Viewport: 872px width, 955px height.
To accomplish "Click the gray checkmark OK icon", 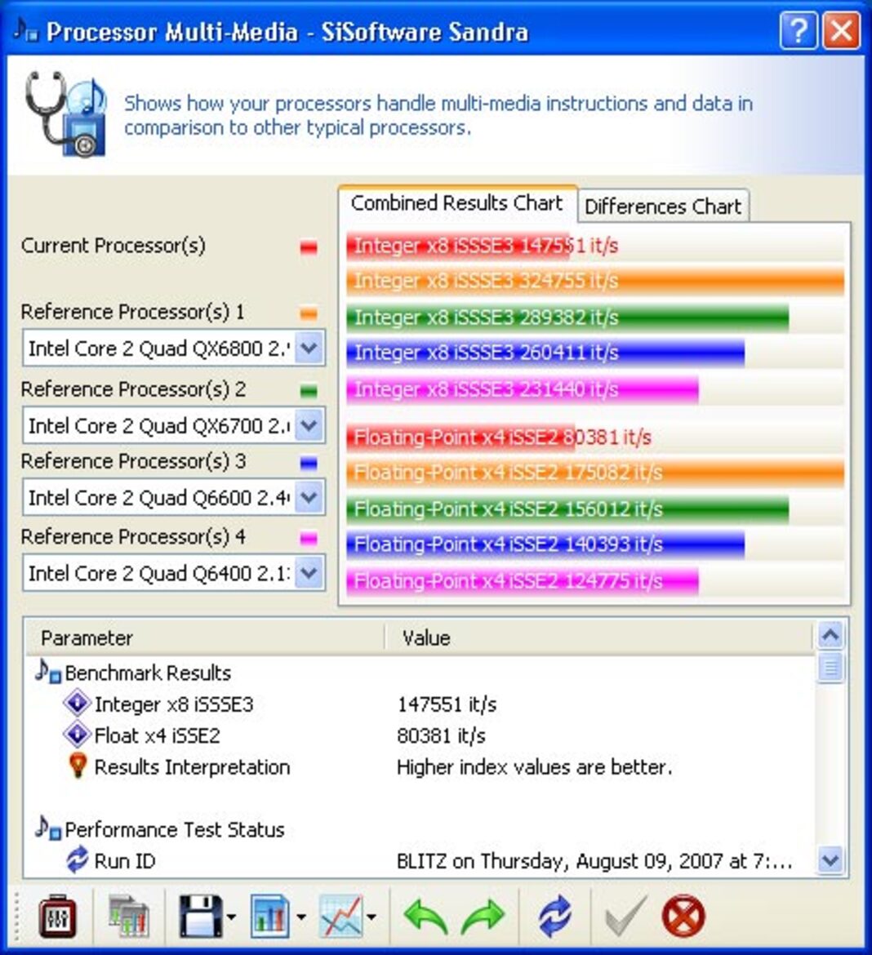I will (x=624, y=915).
